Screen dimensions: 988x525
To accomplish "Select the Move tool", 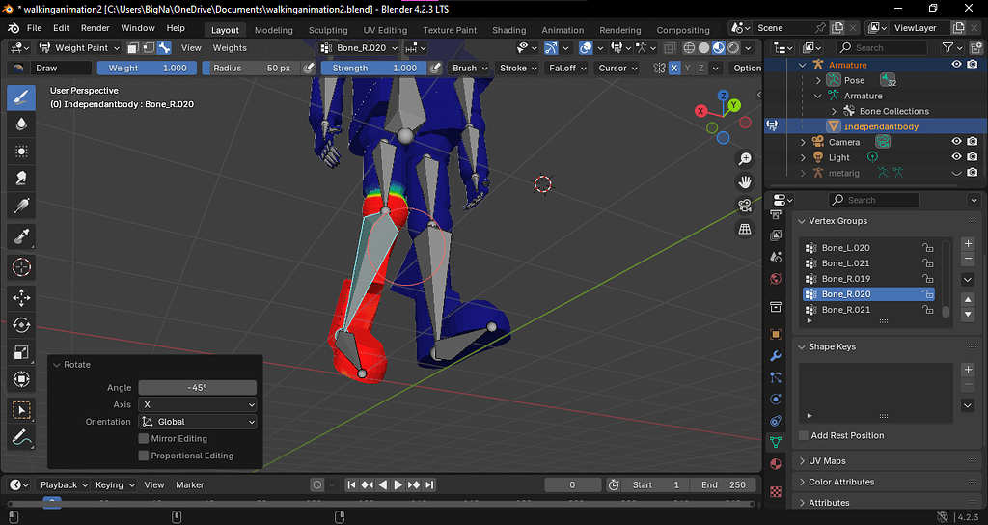I will click(x=21, y=298).
